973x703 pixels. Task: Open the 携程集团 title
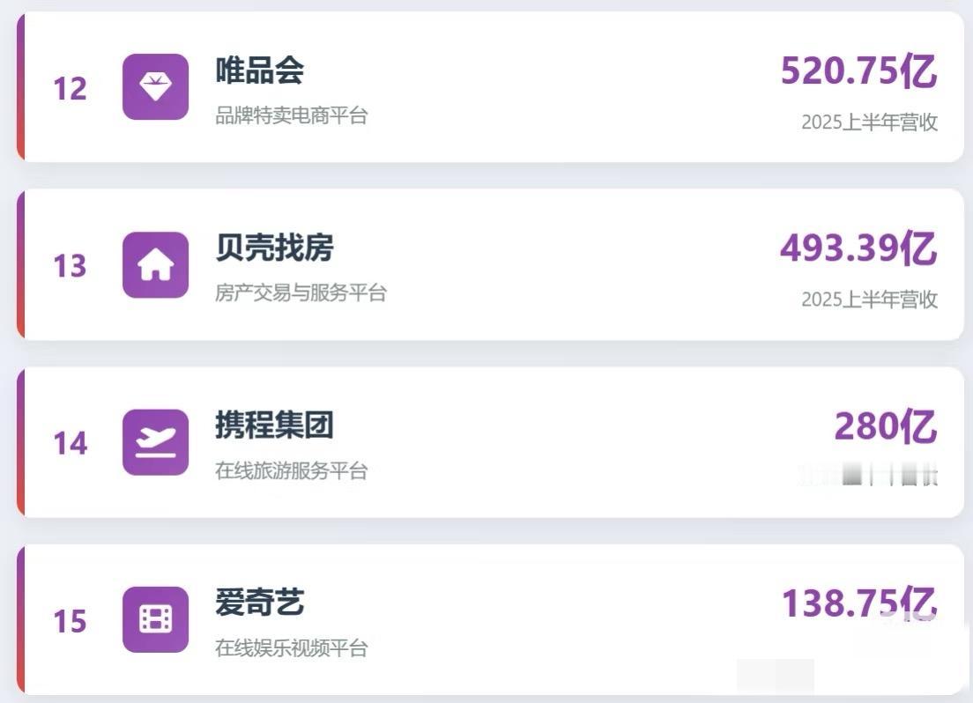click(274, 425)
